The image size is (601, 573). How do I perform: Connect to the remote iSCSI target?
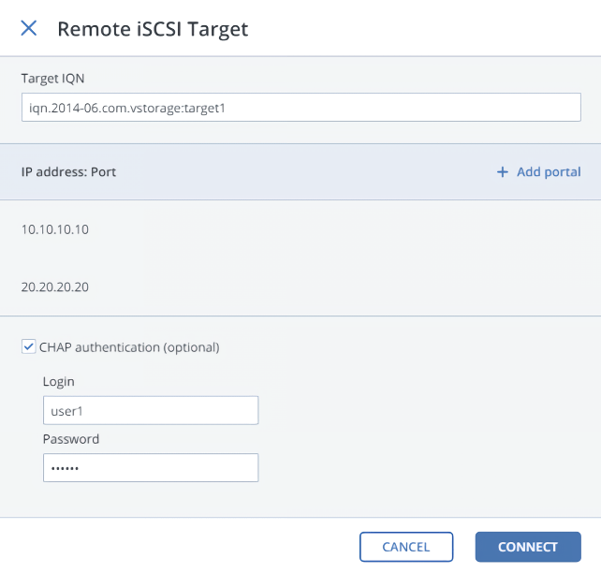[x=528, y=547]
